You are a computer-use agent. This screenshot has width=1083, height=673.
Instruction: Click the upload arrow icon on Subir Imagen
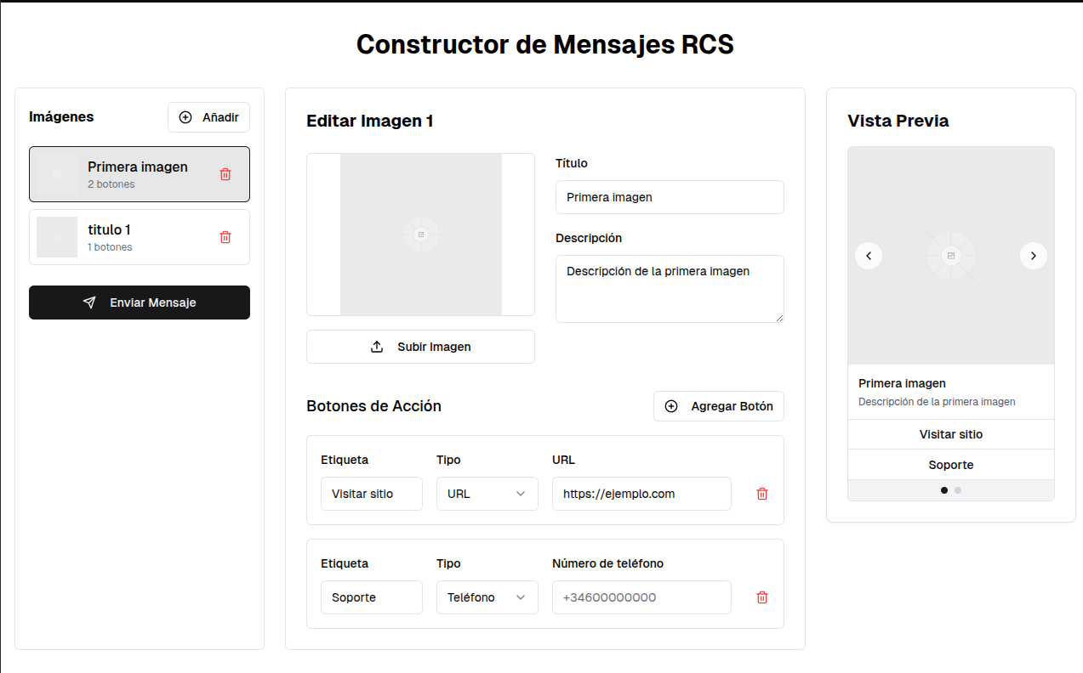tap(377, 346)
